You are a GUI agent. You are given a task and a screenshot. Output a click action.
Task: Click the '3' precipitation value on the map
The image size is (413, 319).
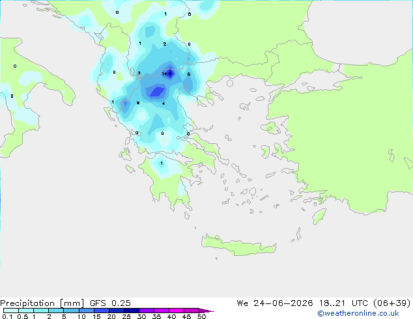139,73
